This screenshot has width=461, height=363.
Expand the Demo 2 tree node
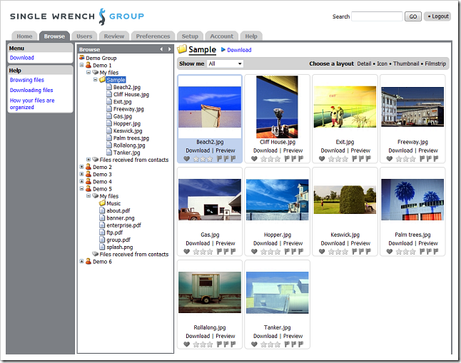[82, 167]
